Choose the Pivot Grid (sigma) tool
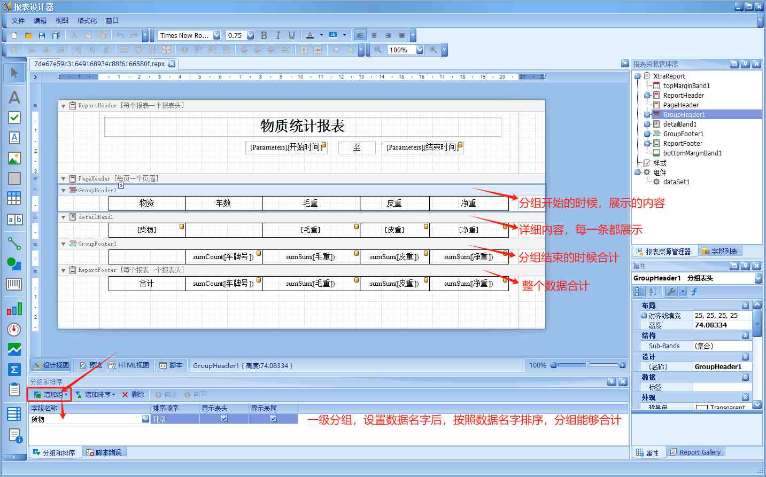Image resolution: width=766 pixels, height=477 pixels. [x=14, y=370]
